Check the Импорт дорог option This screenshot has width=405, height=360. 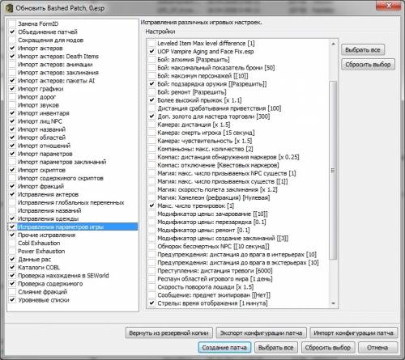[x=12, y=97]
